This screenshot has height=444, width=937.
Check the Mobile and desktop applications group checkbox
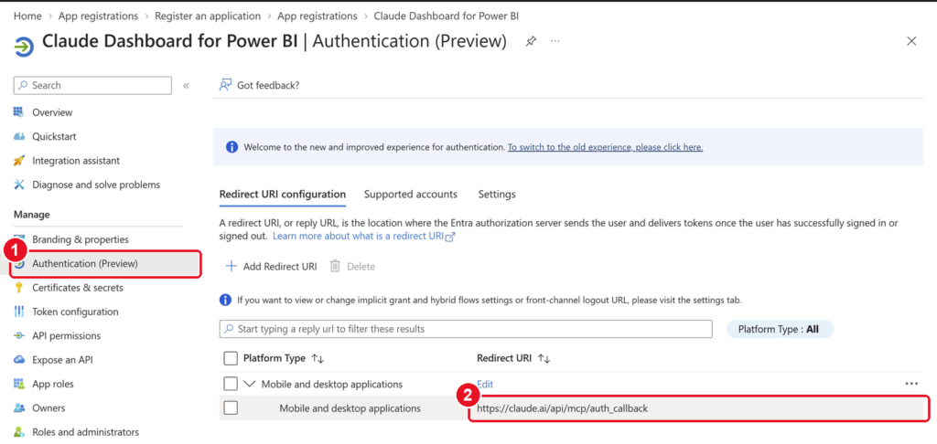click(x=230, y=384)
